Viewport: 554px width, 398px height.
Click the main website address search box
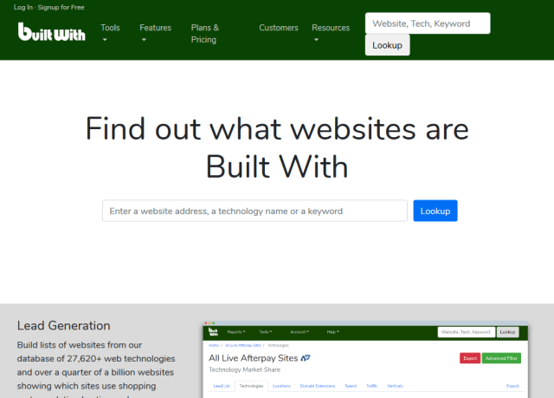pos(254,211)
